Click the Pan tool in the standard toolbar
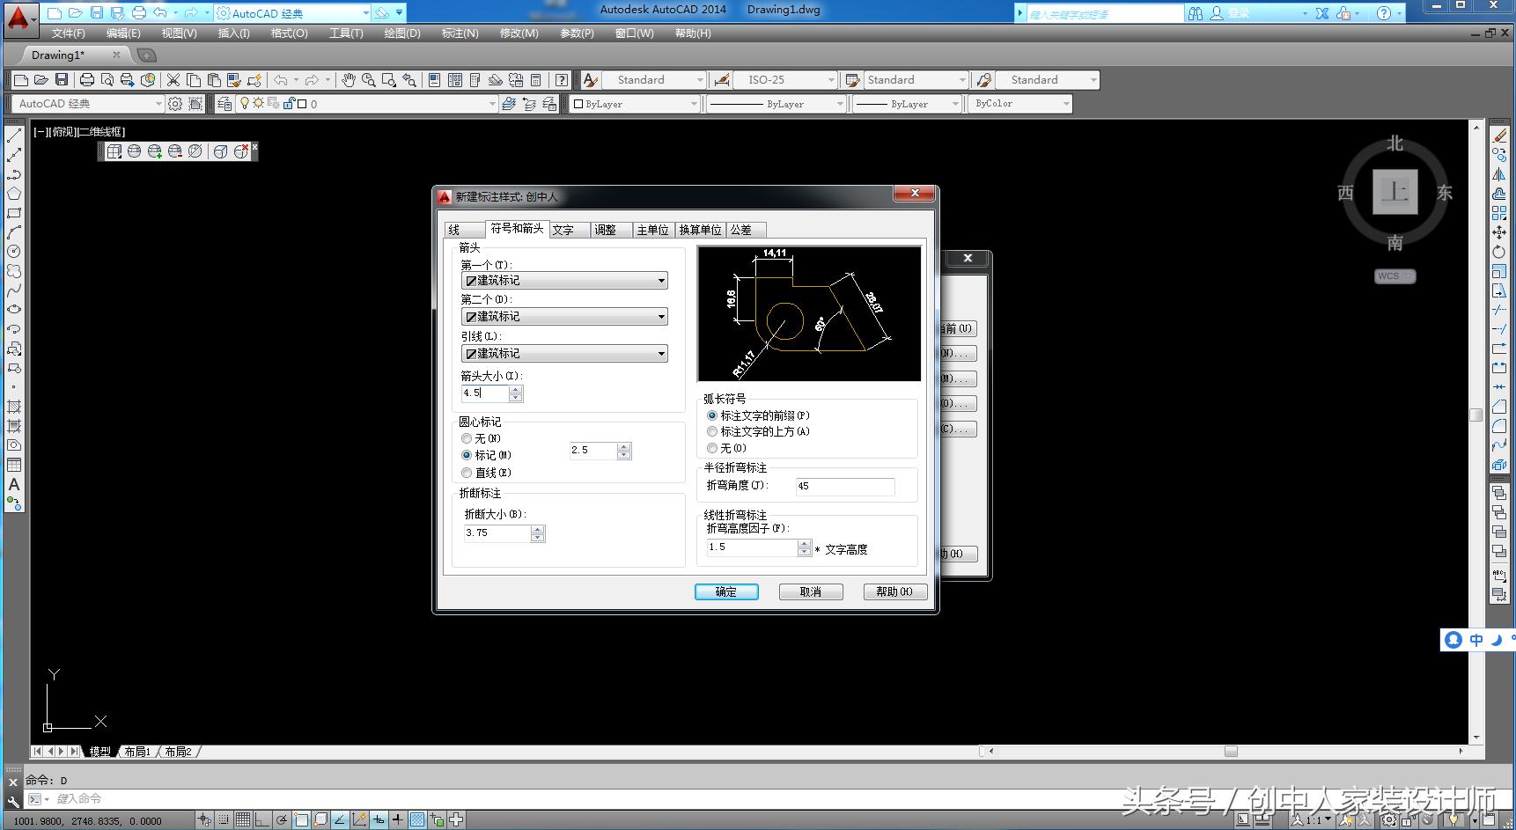1516x830 pixels. point(347,79)
